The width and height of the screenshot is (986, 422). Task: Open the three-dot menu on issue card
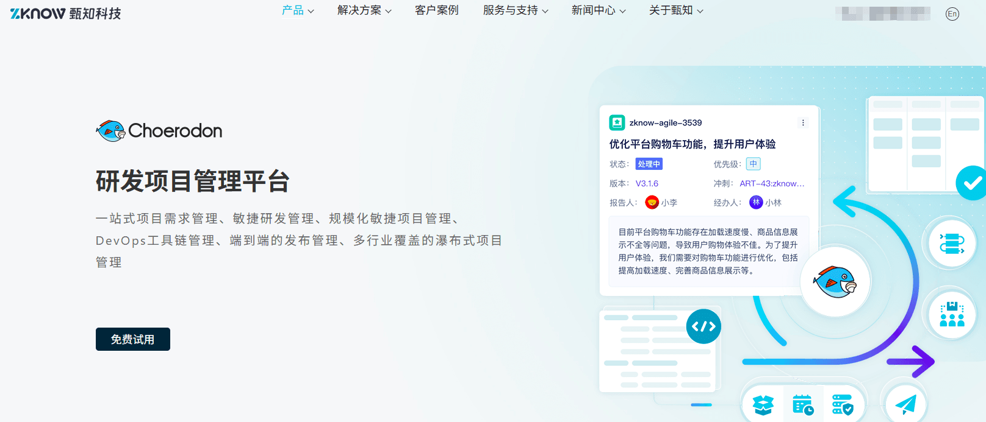click(803, 122)
